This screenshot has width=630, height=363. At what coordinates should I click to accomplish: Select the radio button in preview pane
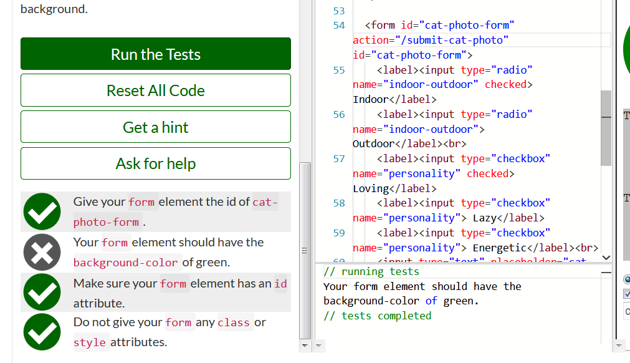pos(627,279)
